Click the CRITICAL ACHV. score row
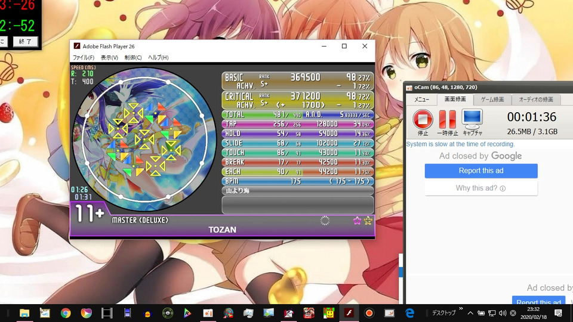 [x=298, y=100]
